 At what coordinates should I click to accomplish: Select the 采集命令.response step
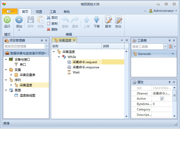86,67
